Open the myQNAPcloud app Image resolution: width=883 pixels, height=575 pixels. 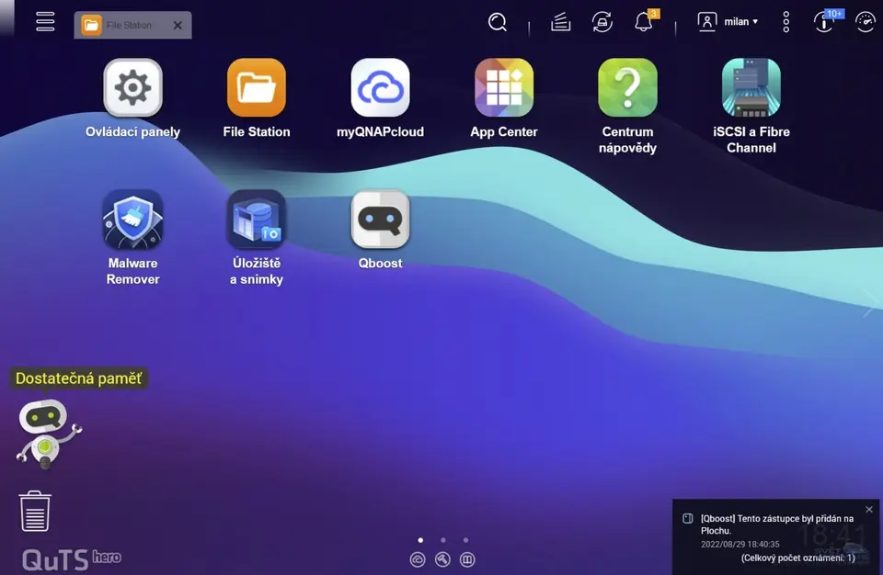coord(380,88)
